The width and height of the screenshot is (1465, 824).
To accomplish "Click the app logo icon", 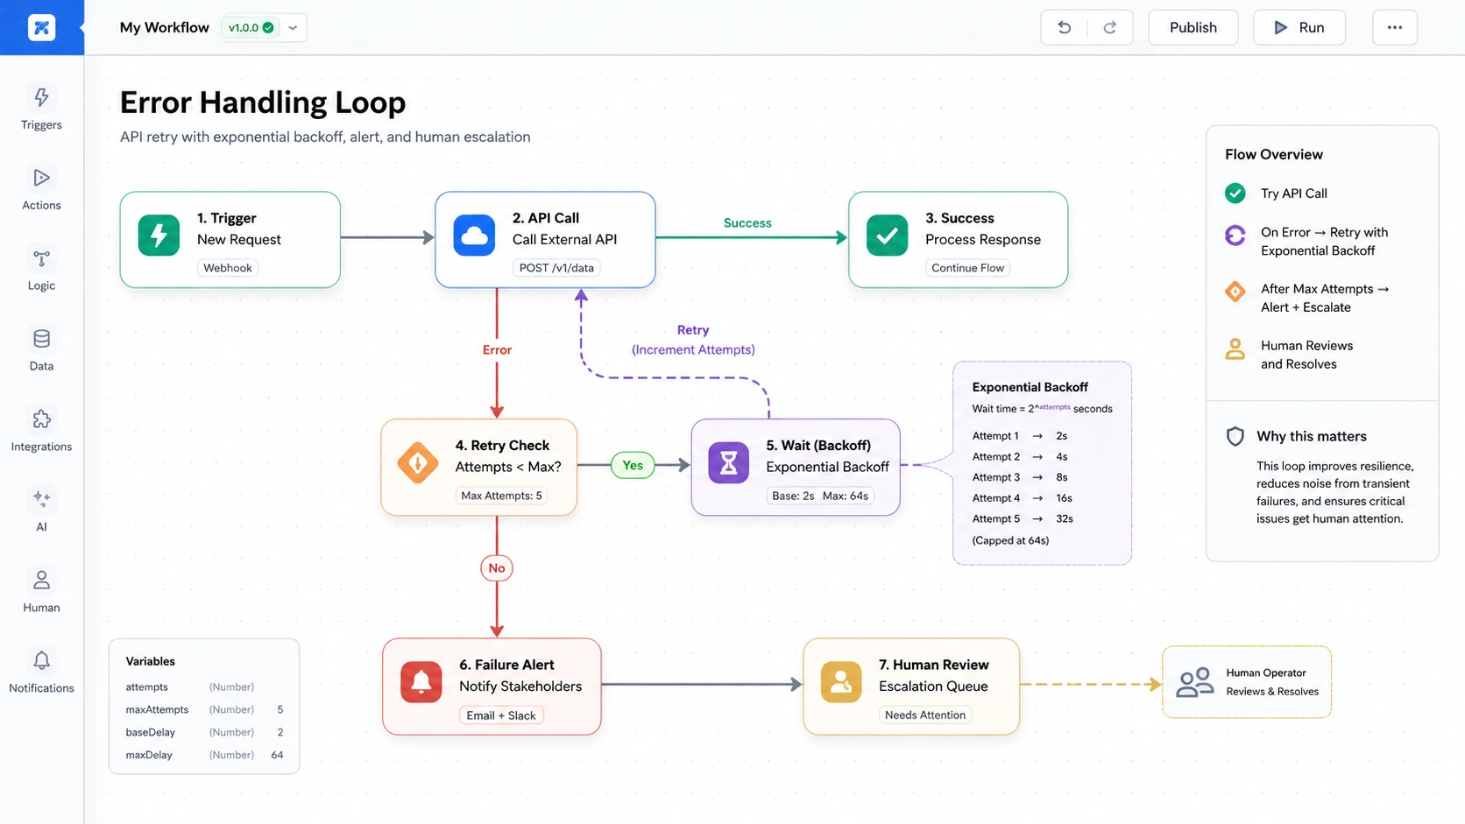I will tap(41, 27).
